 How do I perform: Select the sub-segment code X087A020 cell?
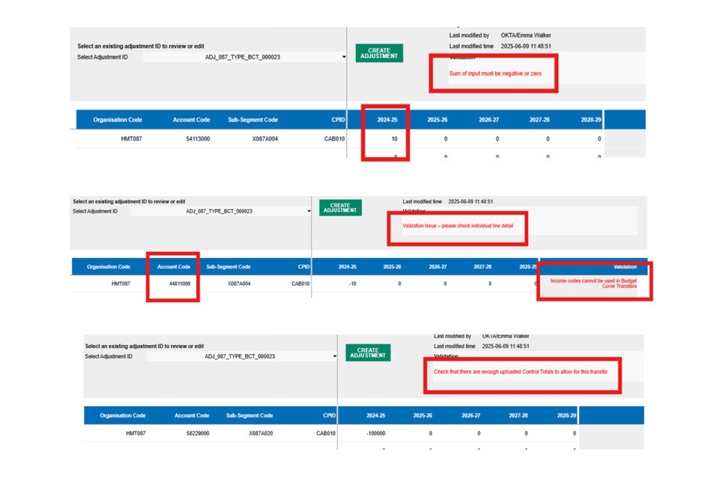252,434
